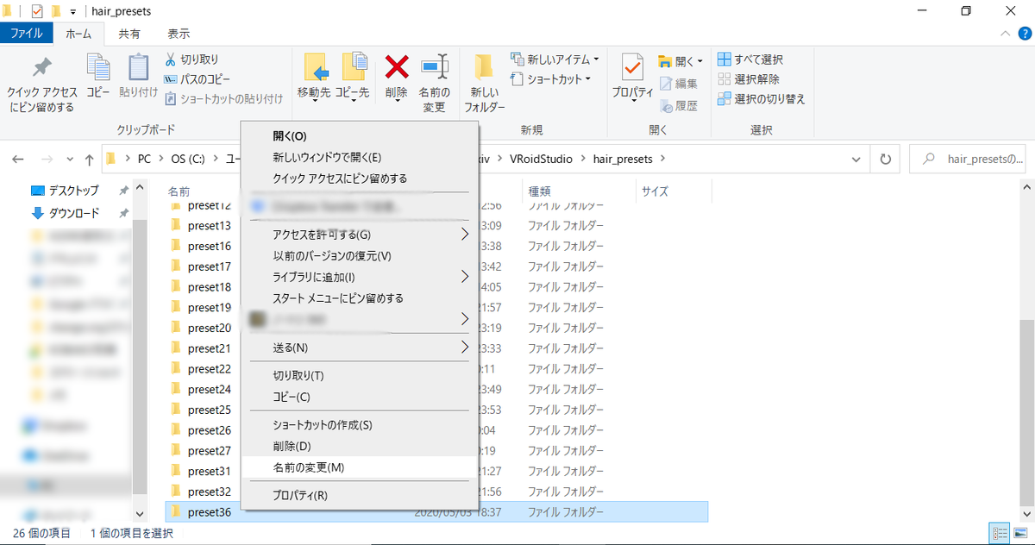This screenshot has height=545, width=1035.
Task: Switch to 共有 ribbon tab
Action: click(x=130, y=34)
